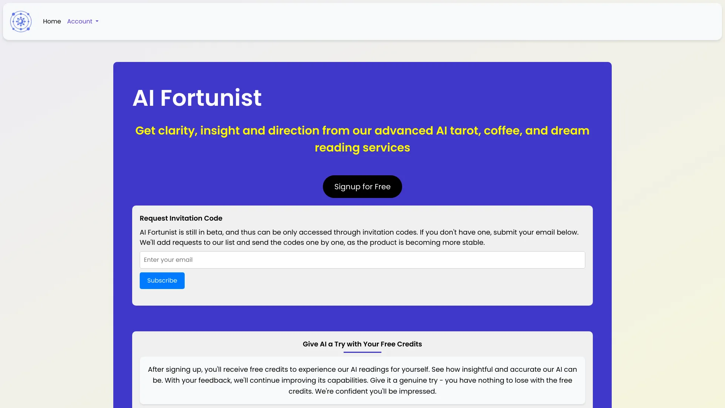Select the circular brain logo in the navbar
Image resolution: width=725 pixels, height=408 pixels.
coord(20,22)
